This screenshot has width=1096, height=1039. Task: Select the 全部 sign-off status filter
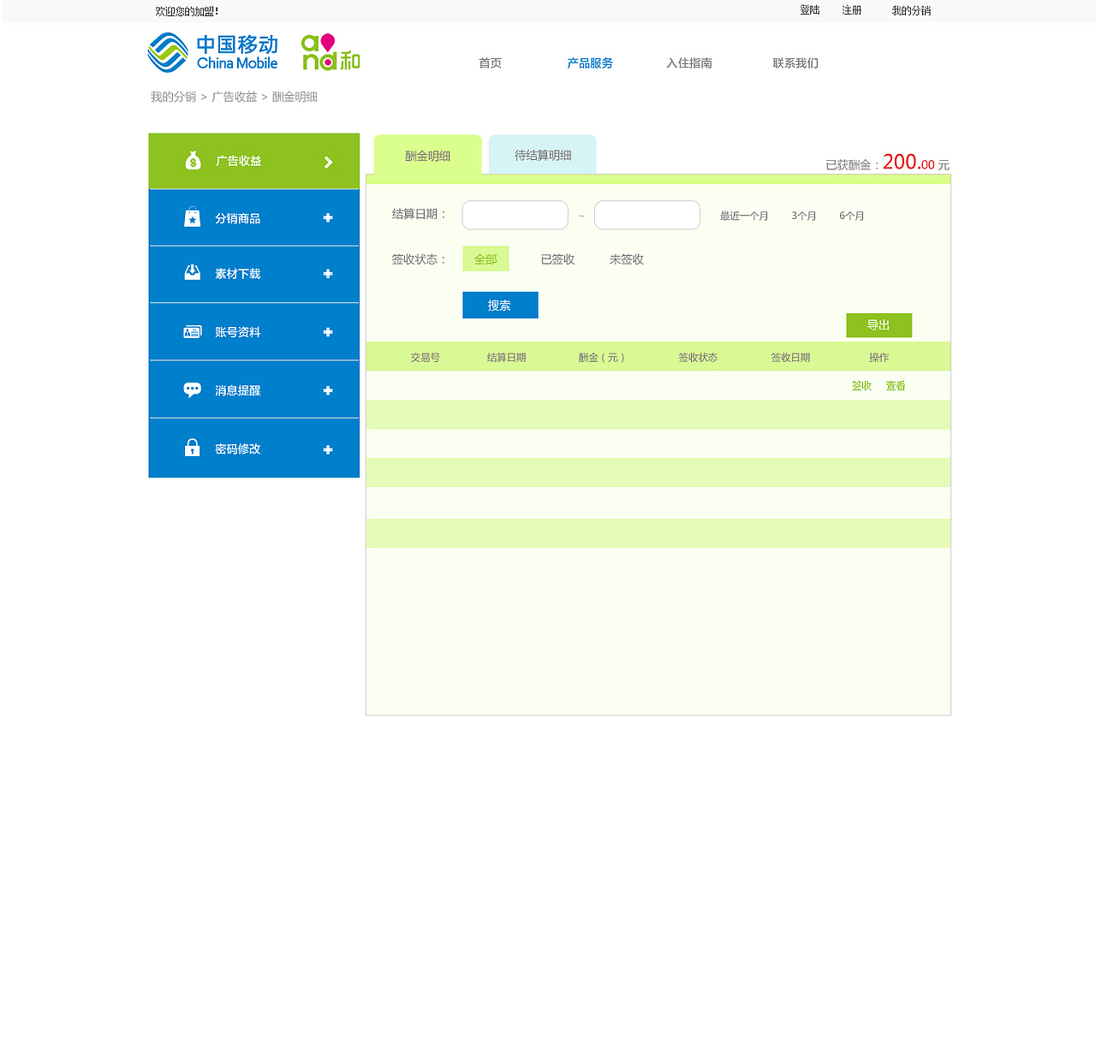[485, 258]
